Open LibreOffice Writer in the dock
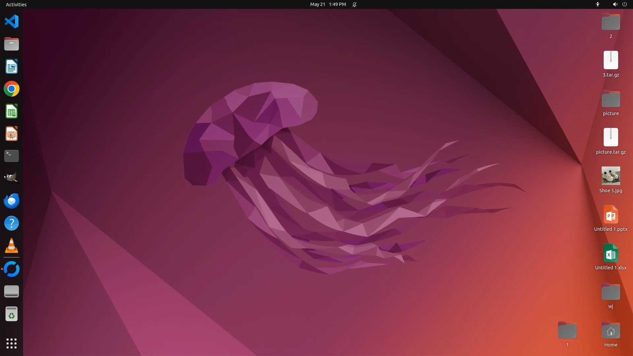Screen dimensions: 633x356 pyautogui.click(x=12, y=67)
